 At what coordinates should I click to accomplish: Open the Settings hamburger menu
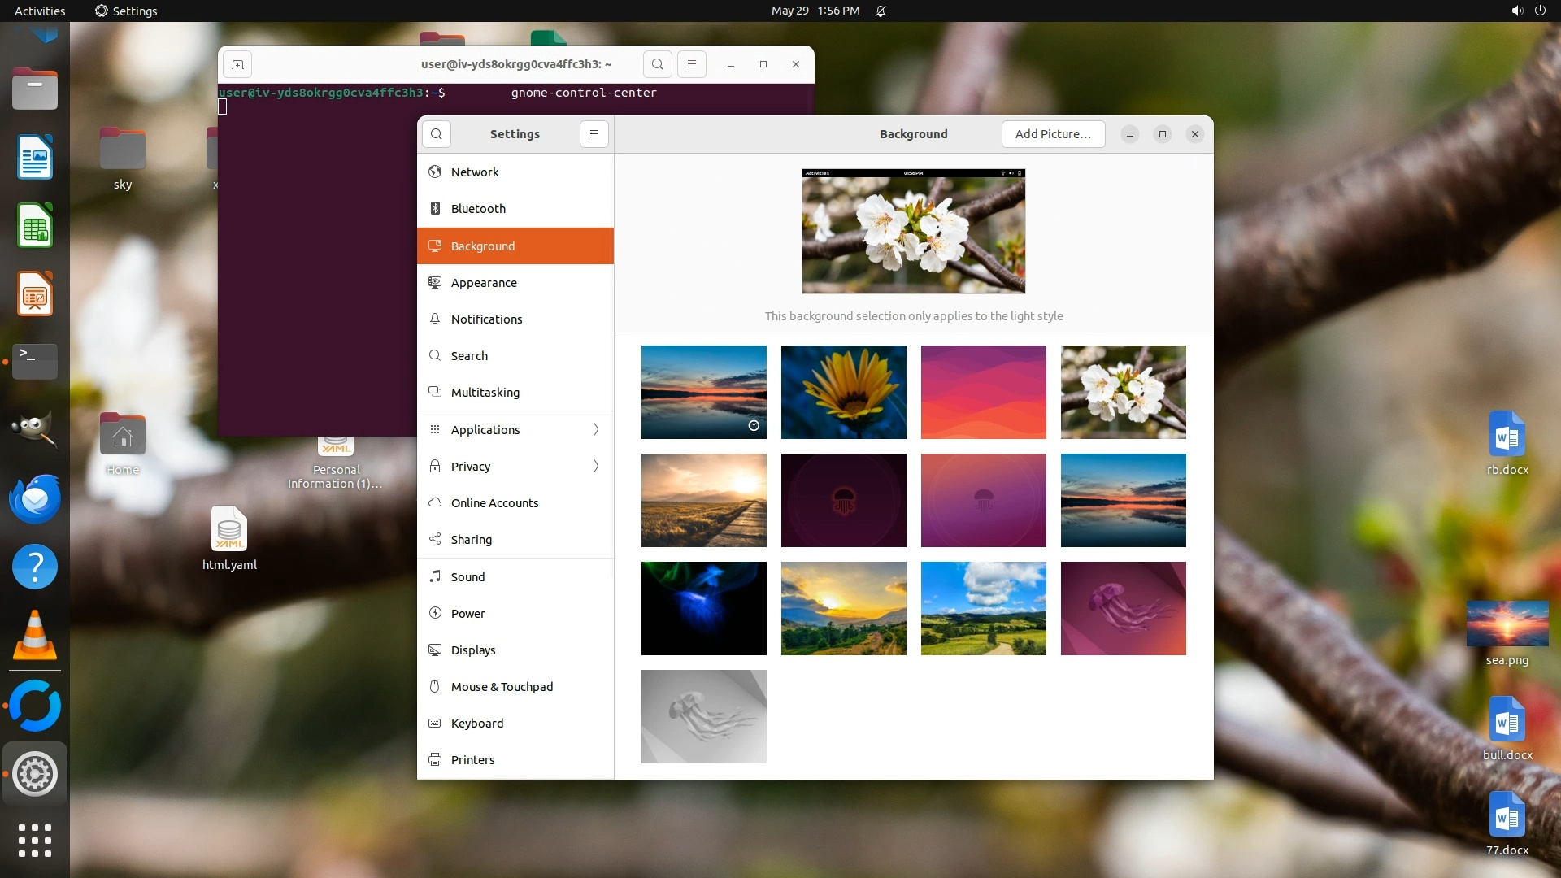click(594, 134)
